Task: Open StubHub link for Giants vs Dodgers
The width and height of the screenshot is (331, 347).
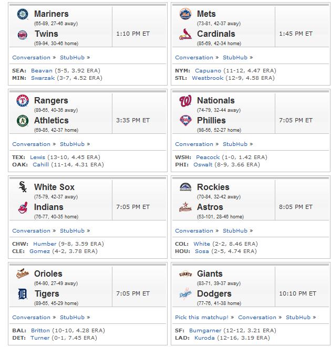Action: (x=298, y=318)
